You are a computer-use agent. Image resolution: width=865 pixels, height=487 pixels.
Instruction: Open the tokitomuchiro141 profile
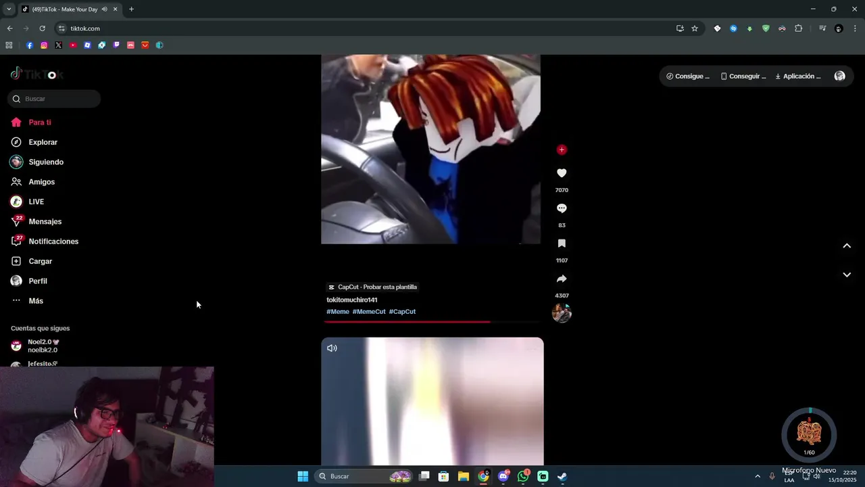point(352,300)
